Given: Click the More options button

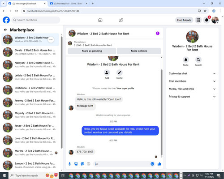Looking at the screenshot, I should point(139,51).
